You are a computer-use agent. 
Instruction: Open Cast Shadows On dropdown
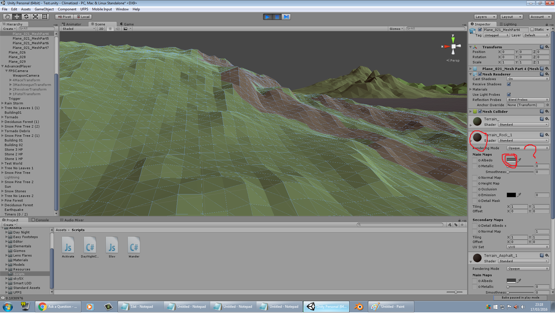click(528, 79)
